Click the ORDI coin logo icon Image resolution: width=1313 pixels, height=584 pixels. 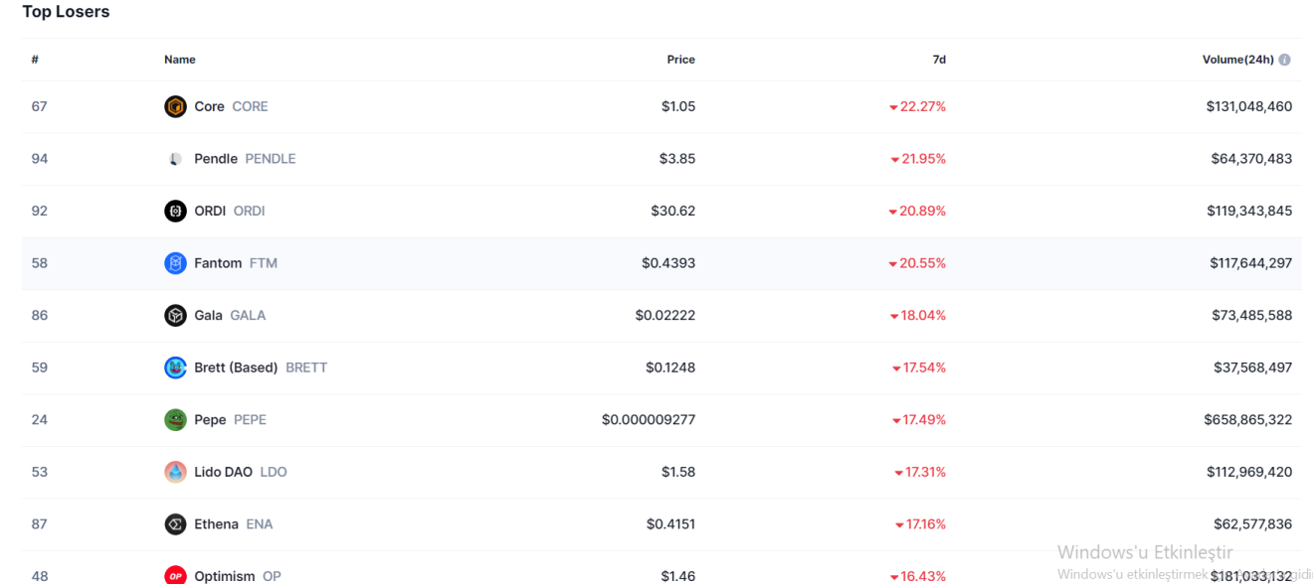[x=175, y=212]
